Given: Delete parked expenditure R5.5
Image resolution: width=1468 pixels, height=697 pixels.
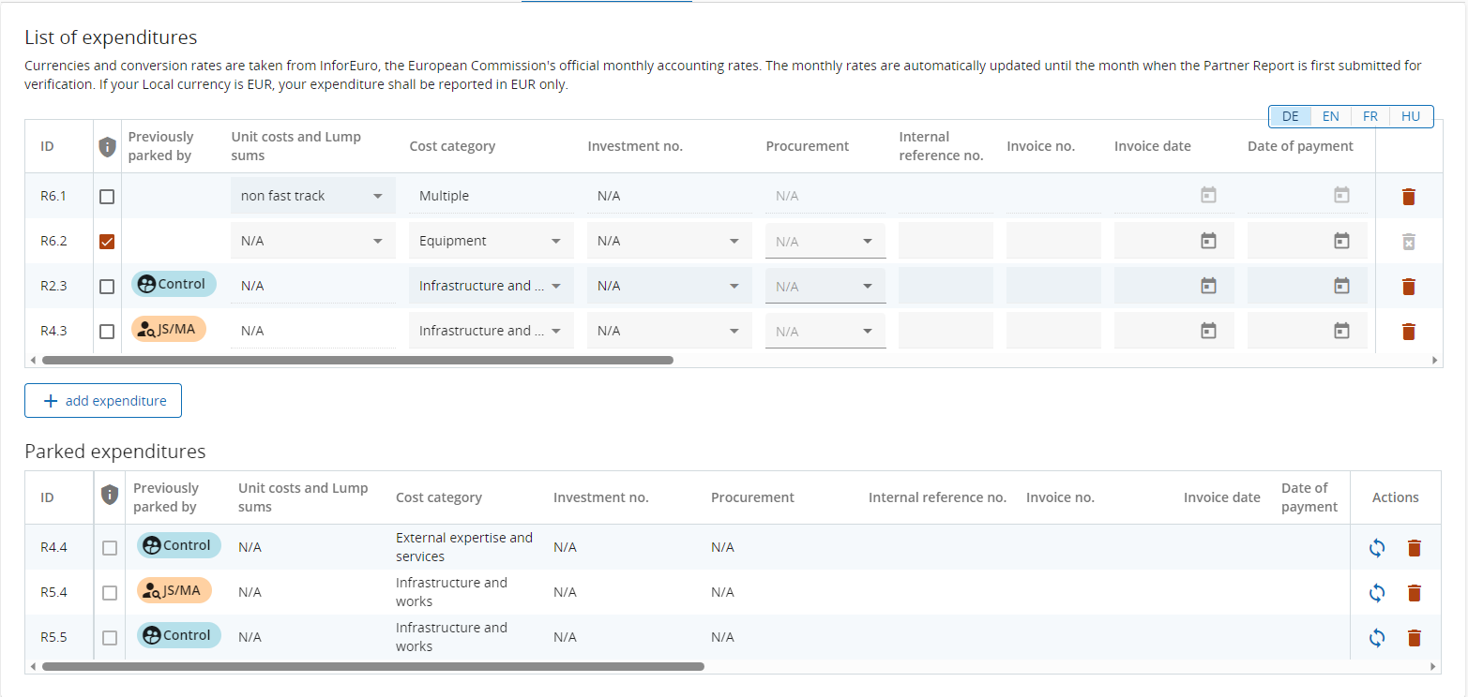Looking at the screenshot, I should 1414,638.
